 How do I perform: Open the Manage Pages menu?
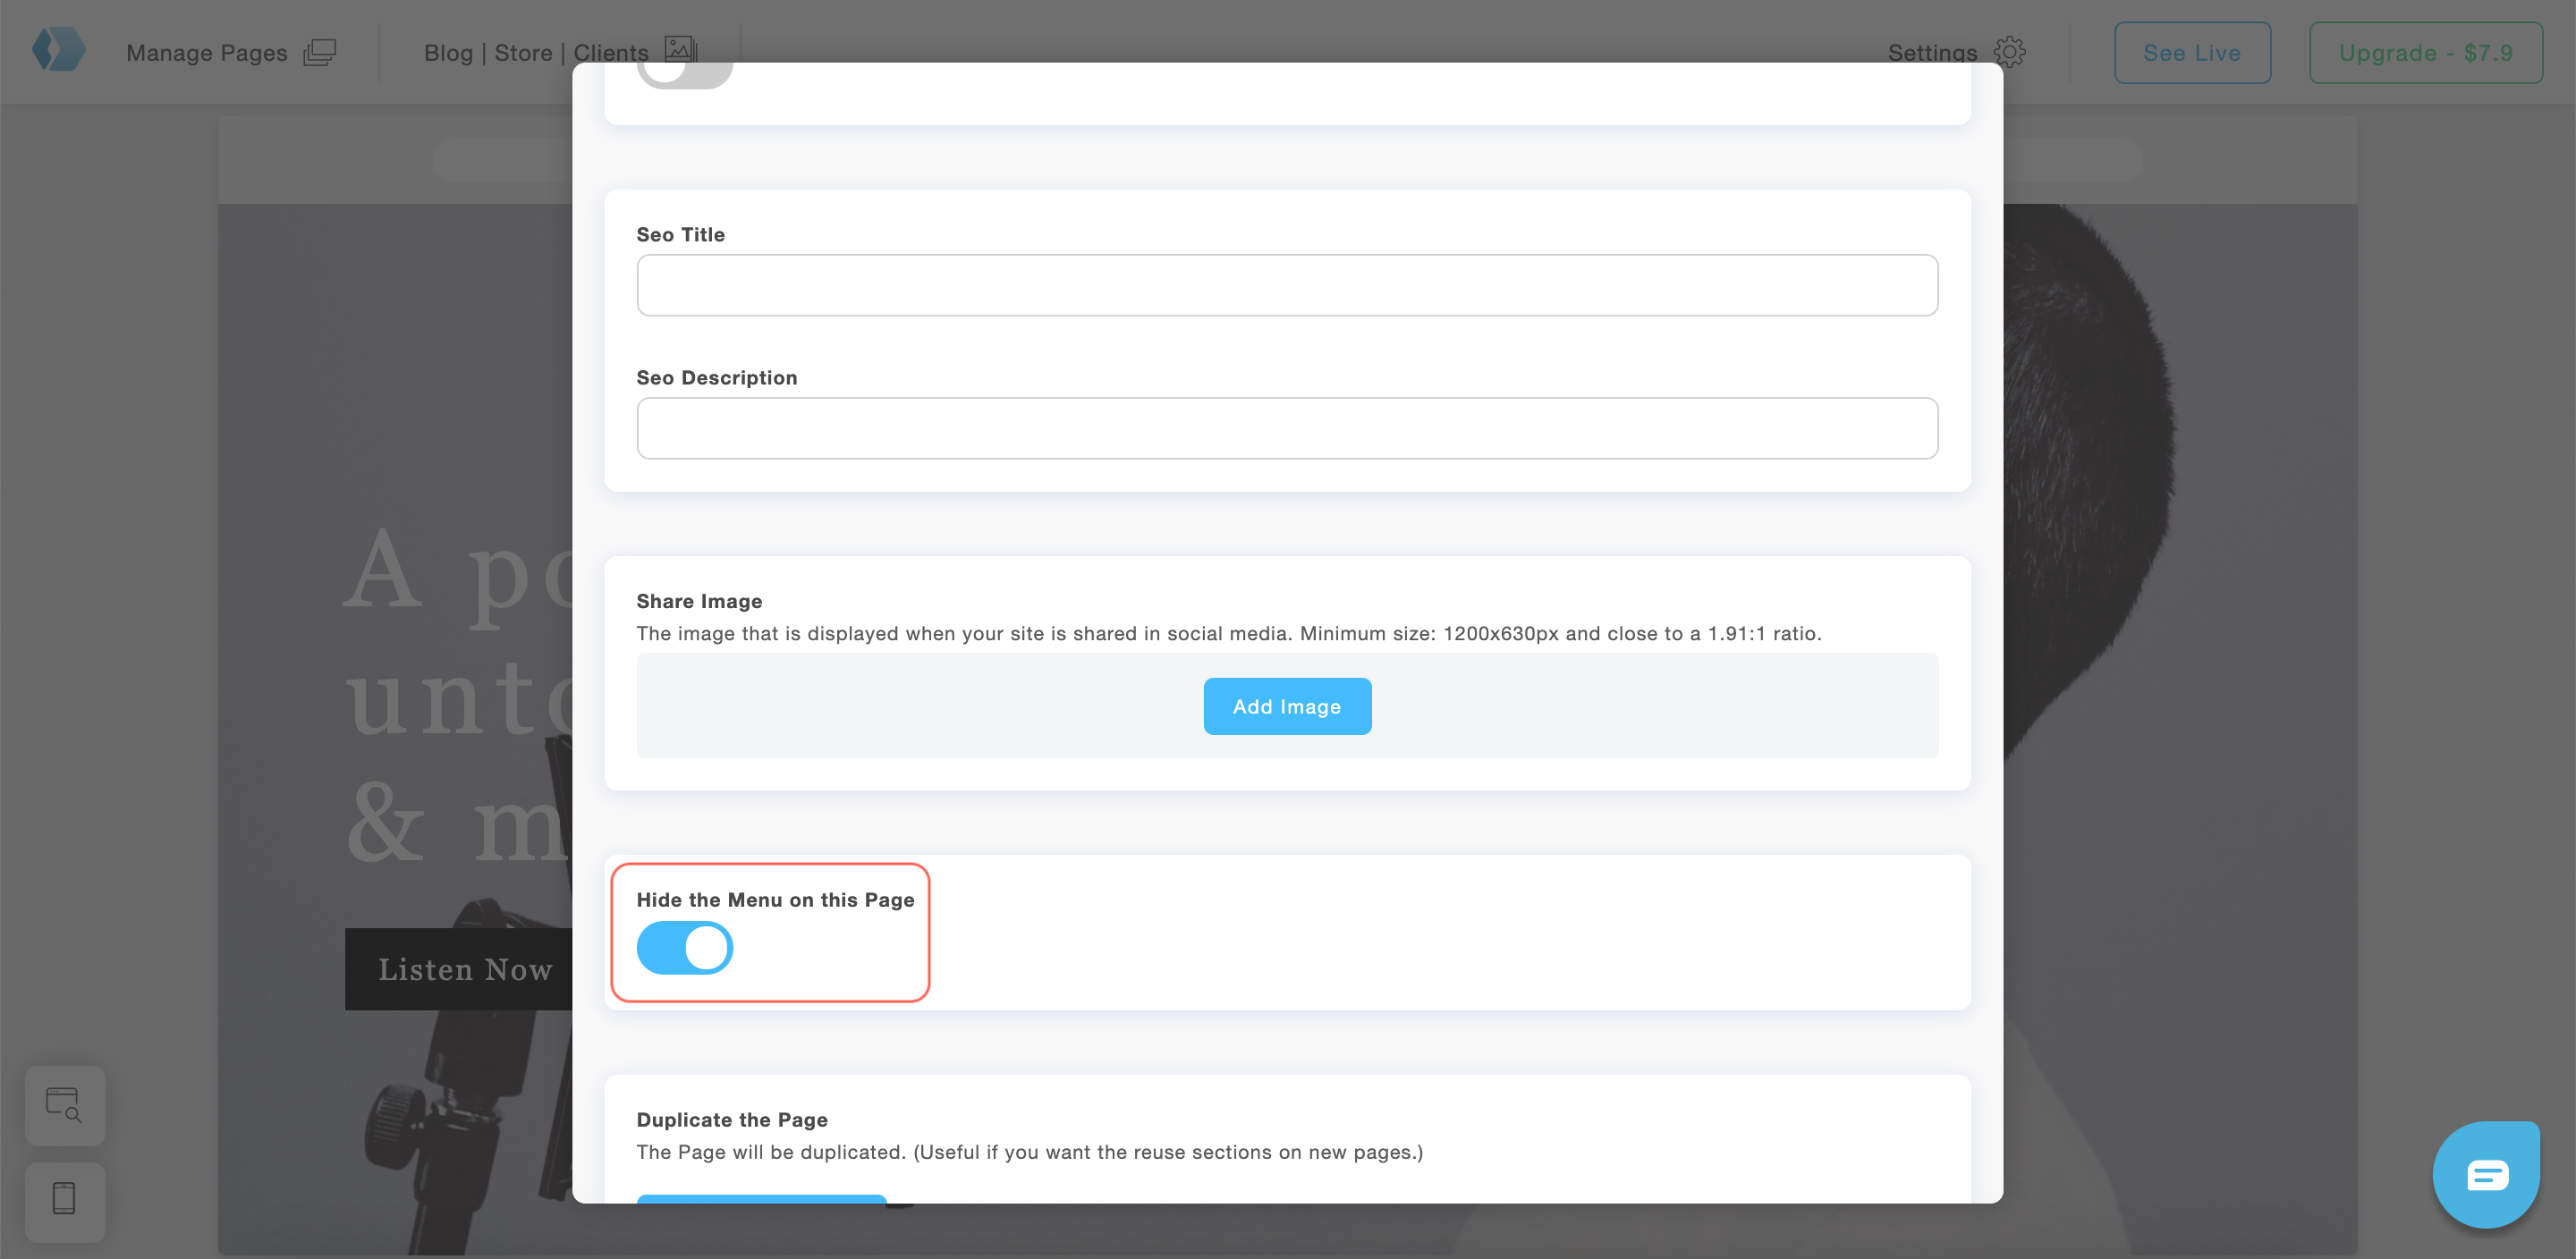(x=206, y=53)
